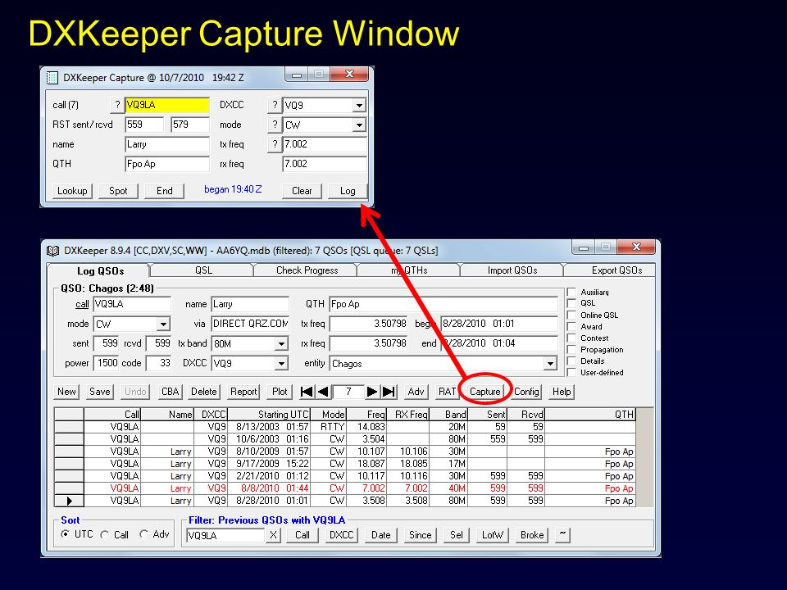Enable the User-defined checkbox

(x=571, y=373)
